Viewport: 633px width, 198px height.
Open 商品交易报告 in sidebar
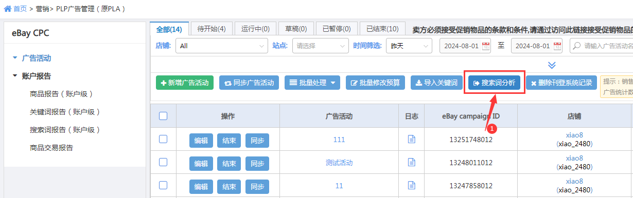click(x=51, y=148)
